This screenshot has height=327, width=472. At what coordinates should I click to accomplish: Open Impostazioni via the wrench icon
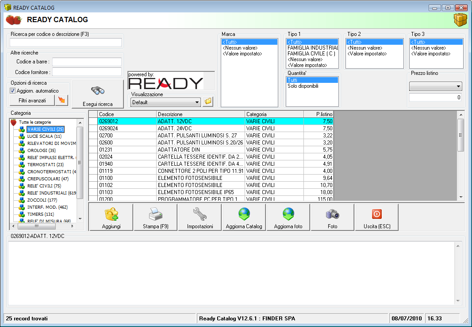tap(200, 214)
